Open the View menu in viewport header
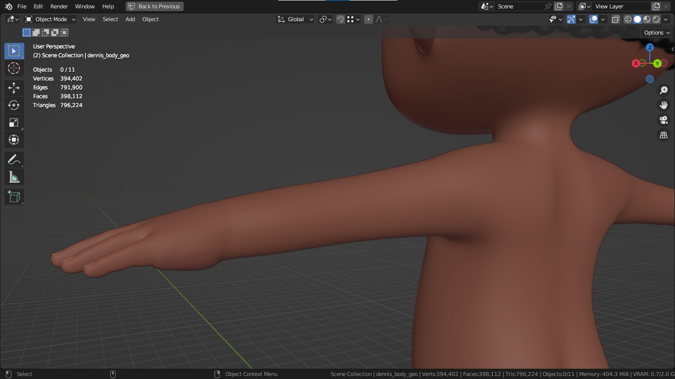This screenshot has height=379, width=675. coord(89,19)
